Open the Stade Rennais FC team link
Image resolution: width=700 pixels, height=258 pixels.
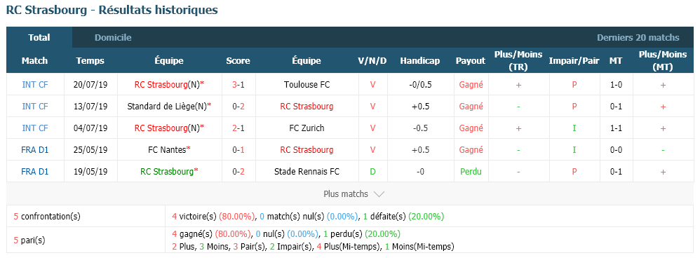pyautogui.click(x=307, y=171)
